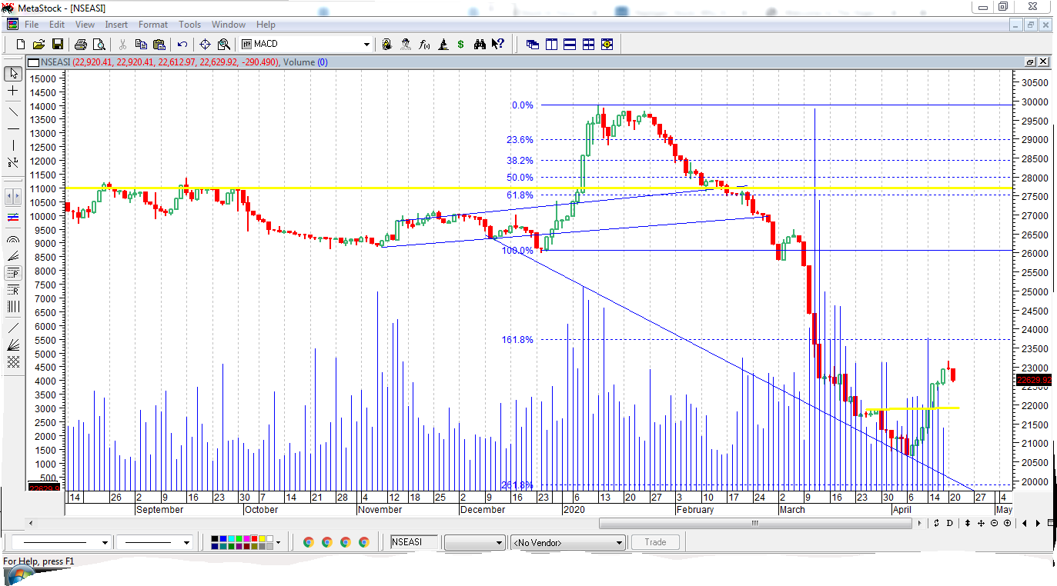Open the View menu
The height and width of the screenshot is (586, 1057).
click(x=85, y=25)
